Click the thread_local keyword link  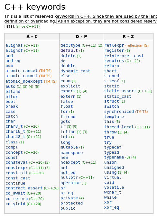pos(119,127)
